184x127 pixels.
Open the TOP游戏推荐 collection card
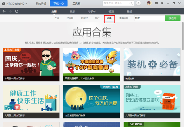[x=91, y=65]
